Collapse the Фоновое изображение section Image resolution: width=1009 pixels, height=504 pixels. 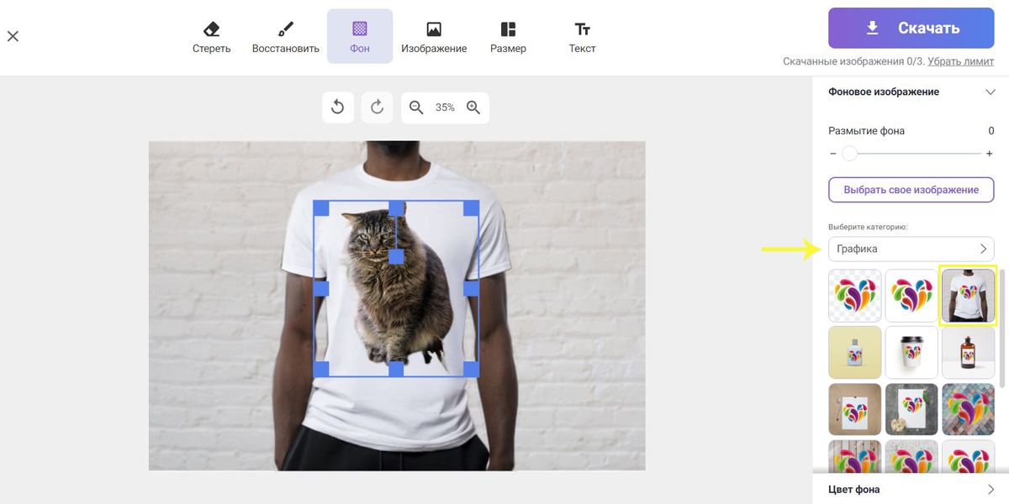coord(990,92)
